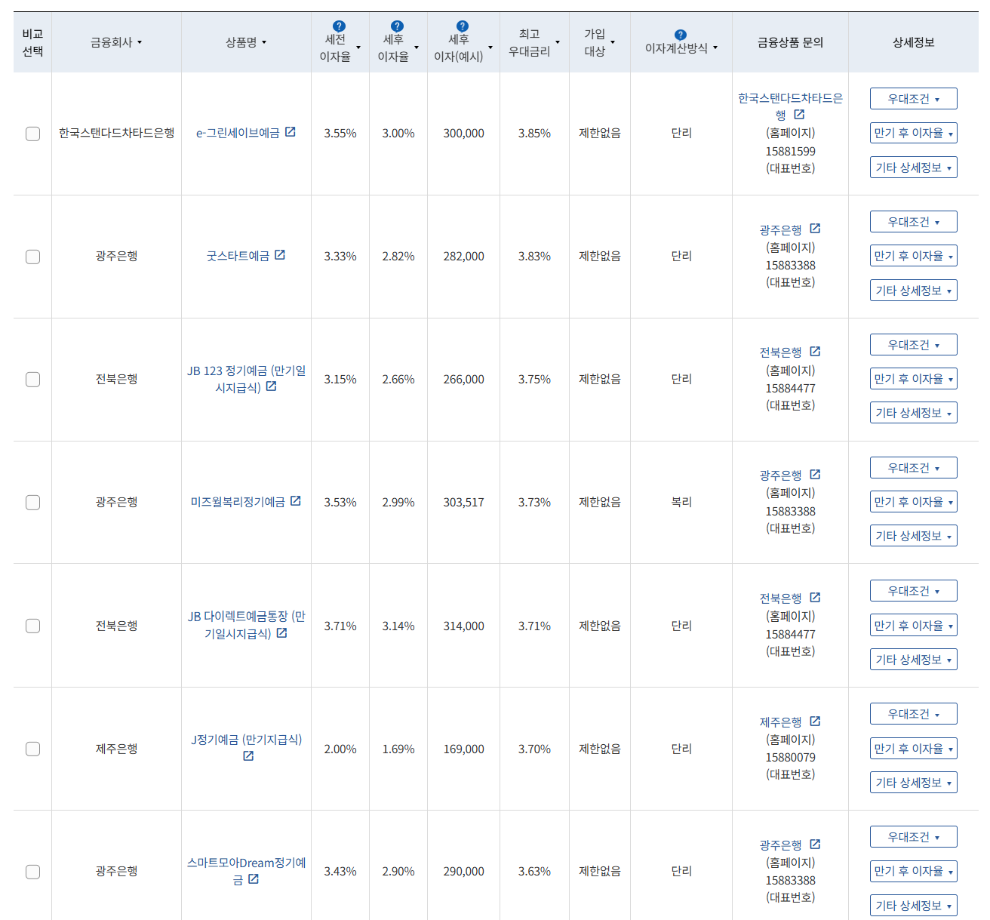Sort by 세후 이자(예시) column header
The width and height of the screenshot is (990, 920).
click(463, 48)
